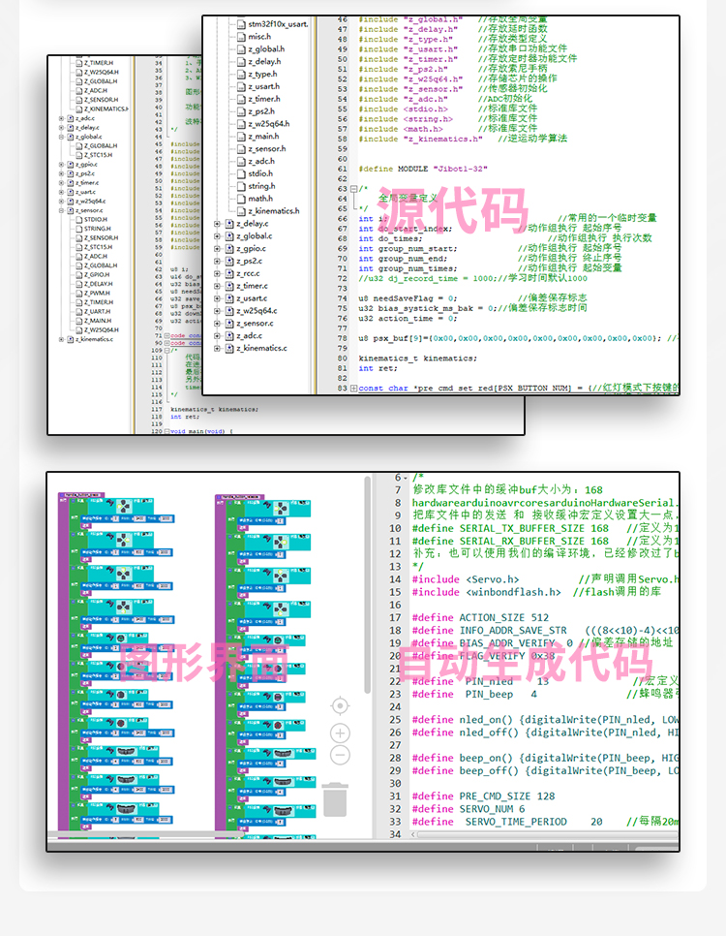The image size is (726, 936).
Task: Click the block workspace vertical scrollbar
Action: (367, 581)
